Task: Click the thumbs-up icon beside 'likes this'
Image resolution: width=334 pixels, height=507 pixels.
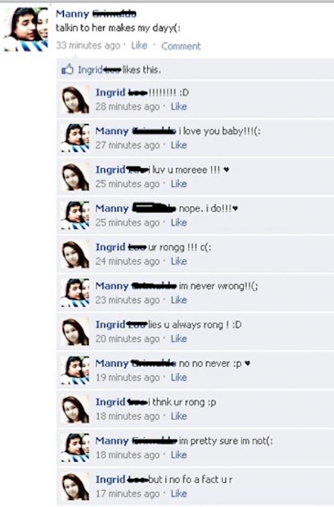Action: [67, 70]
